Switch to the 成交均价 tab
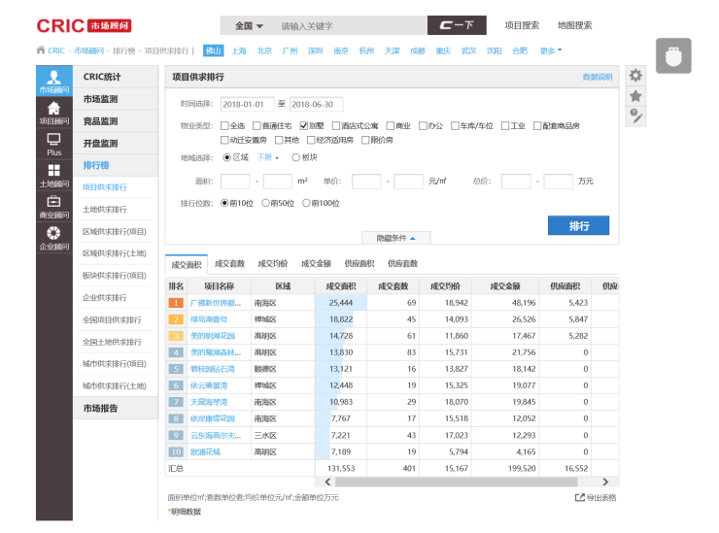The image size is (719, 533). pyautogui.click(x=272, y=264)
